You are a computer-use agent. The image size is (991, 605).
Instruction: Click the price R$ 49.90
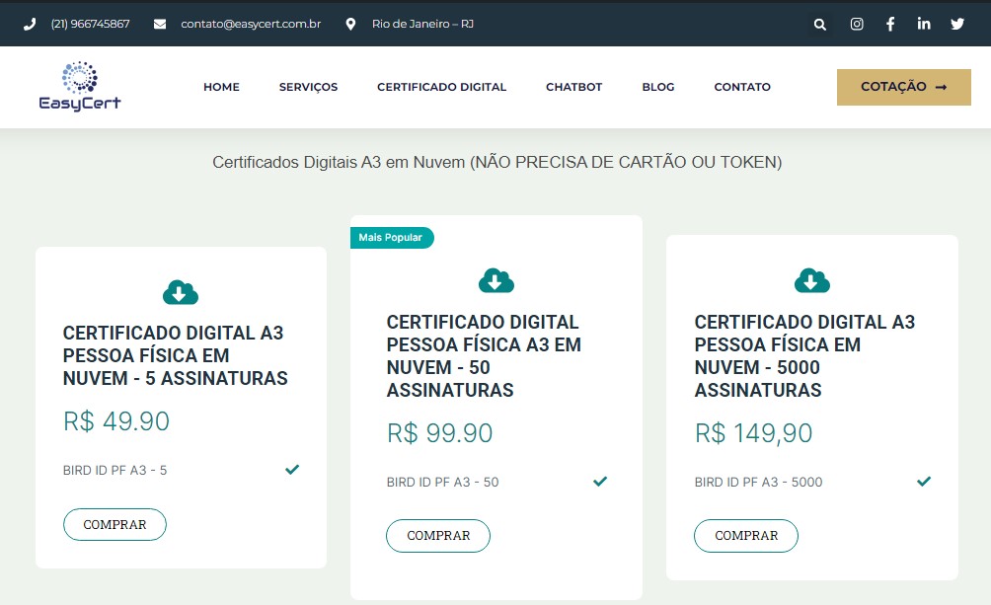tap(116, 421)
